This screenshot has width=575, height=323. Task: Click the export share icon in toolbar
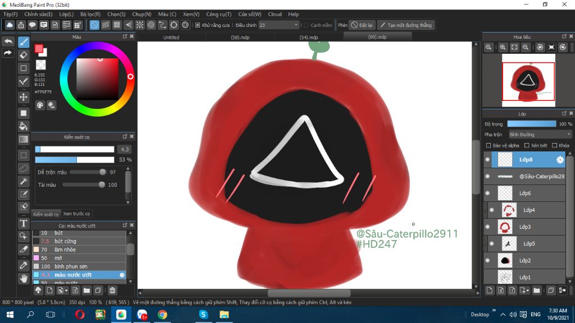tap(21, 25)
